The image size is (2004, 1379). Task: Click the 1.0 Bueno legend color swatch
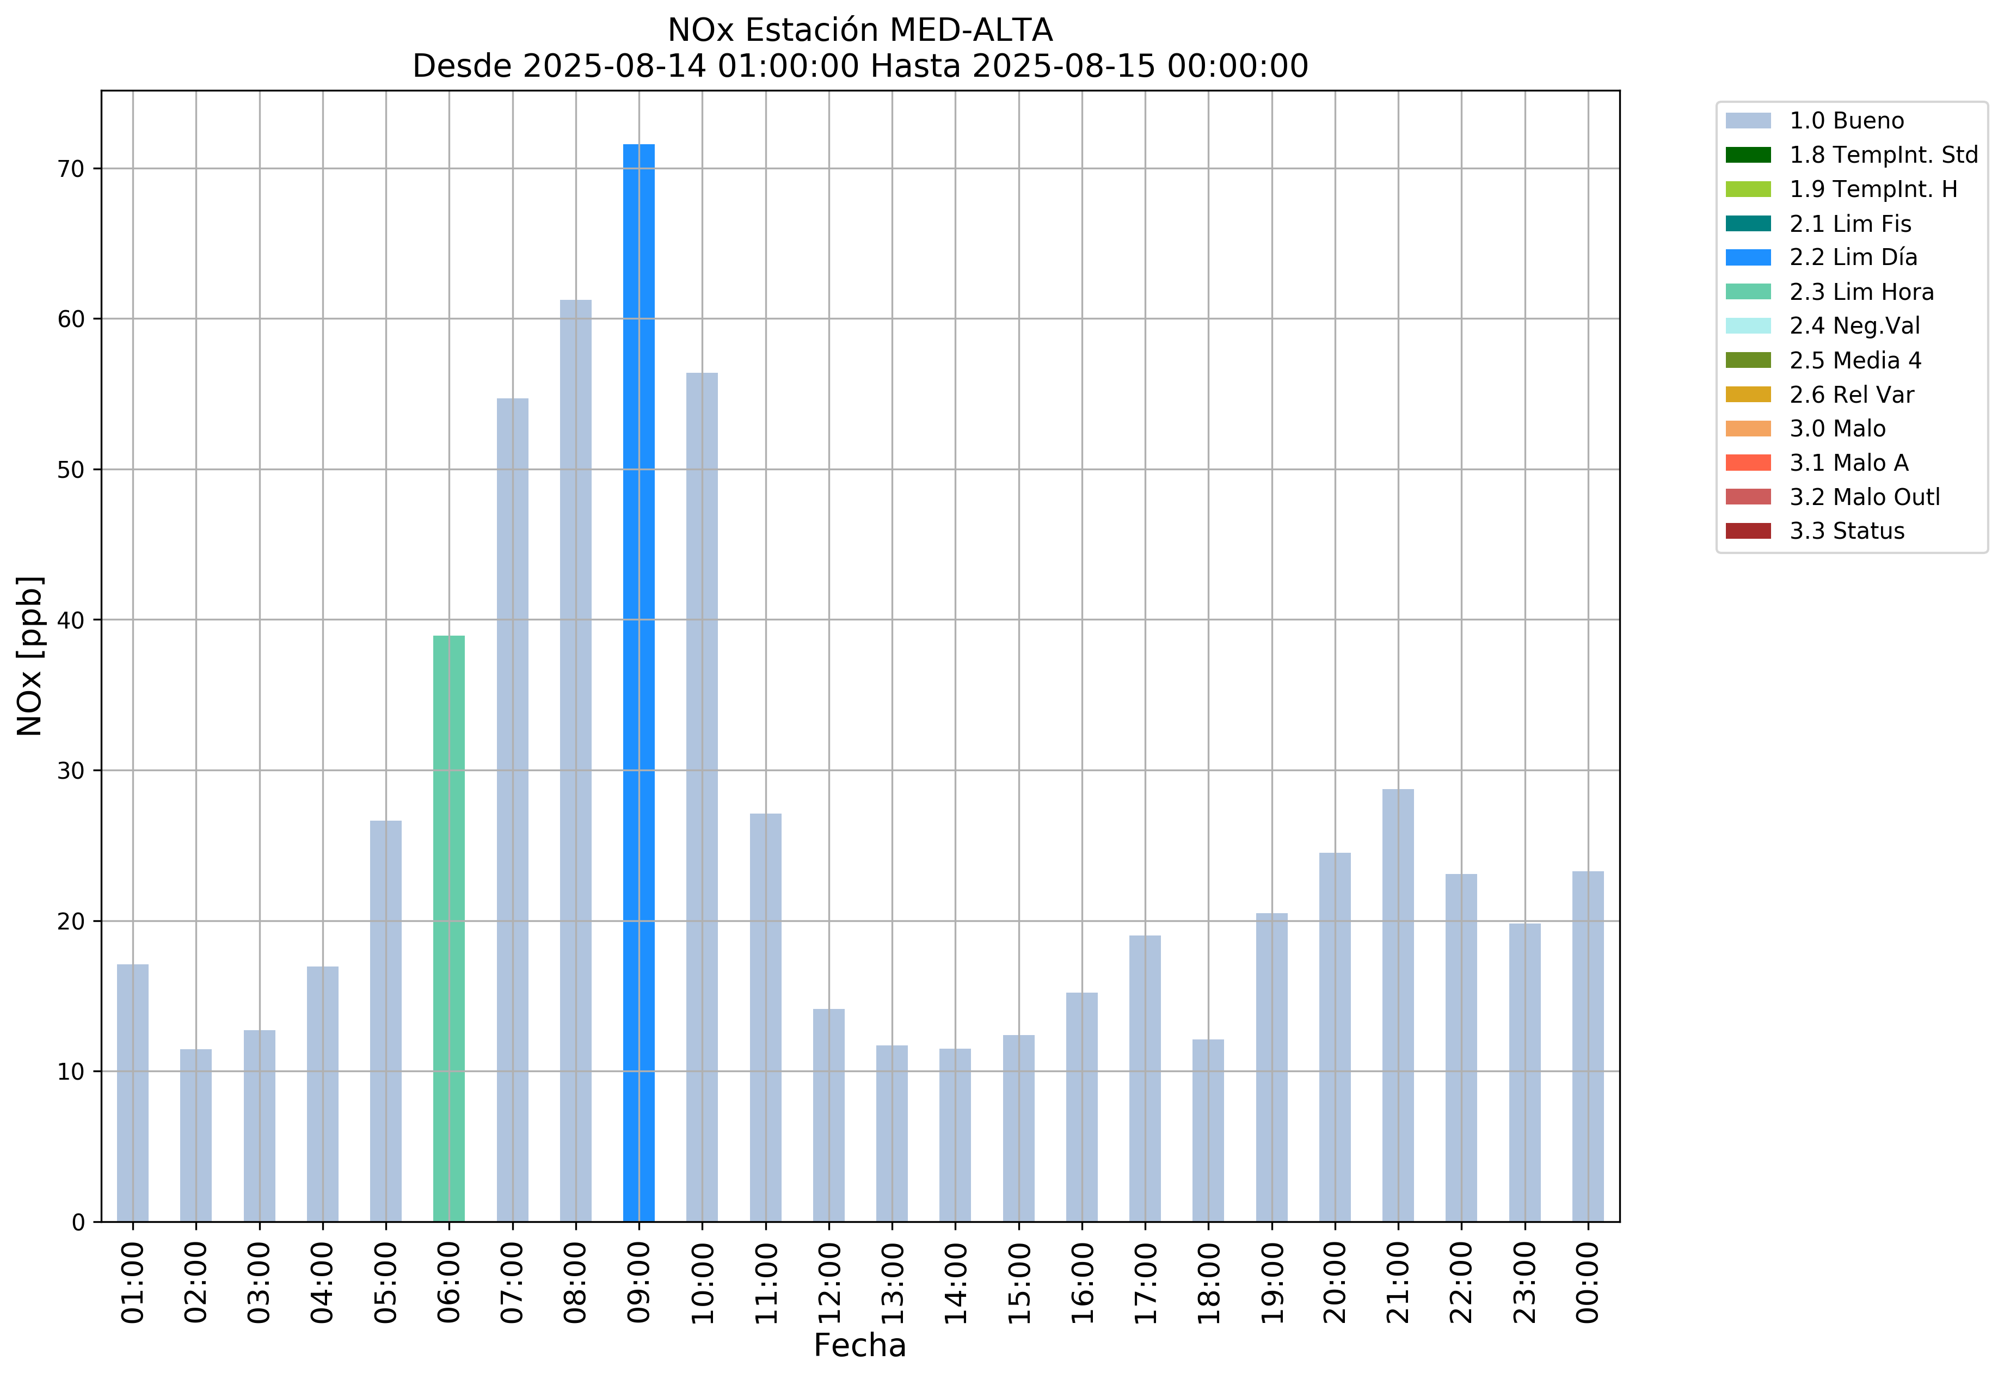(1747, 121)
